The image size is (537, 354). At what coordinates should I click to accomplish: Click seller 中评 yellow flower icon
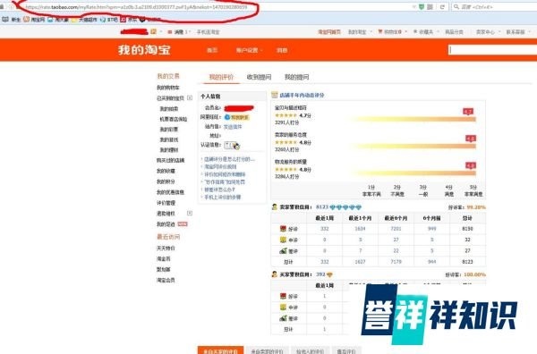tap(283, 240)
